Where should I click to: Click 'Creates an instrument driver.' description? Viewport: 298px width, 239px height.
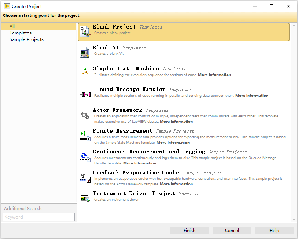[x=117, y=200]
